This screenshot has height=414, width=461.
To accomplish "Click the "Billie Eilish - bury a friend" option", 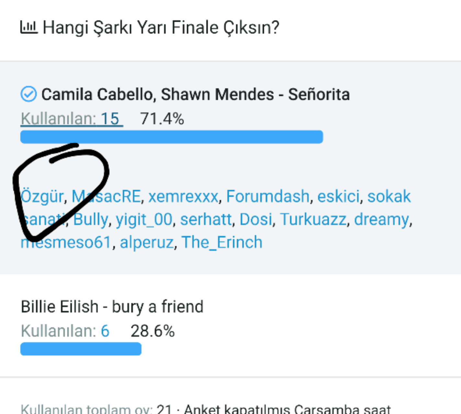I will [112, 307].
